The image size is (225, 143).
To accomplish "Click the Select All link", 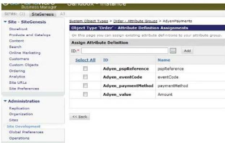I will coord(85,60).
